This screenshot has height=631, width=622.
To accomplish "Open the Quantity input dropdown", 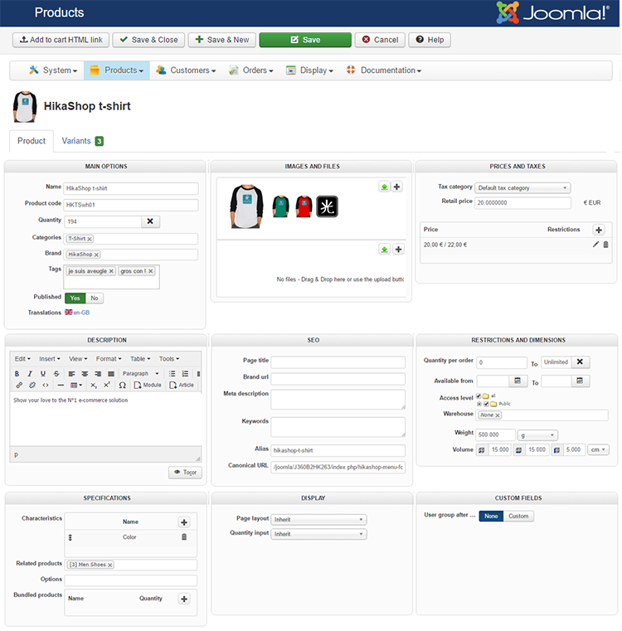I will point(318,534).
